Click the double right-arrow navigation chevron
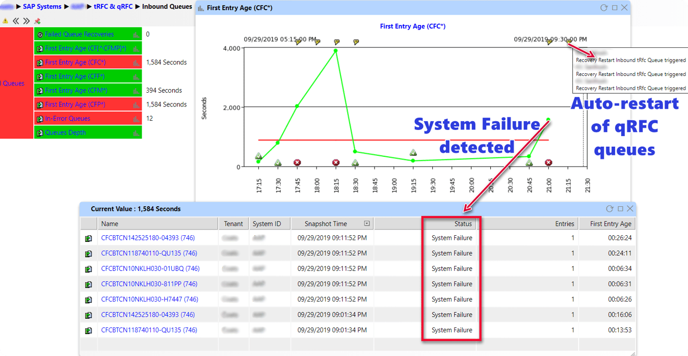This screenshot has height=356, width=688. tap(25, 20)
